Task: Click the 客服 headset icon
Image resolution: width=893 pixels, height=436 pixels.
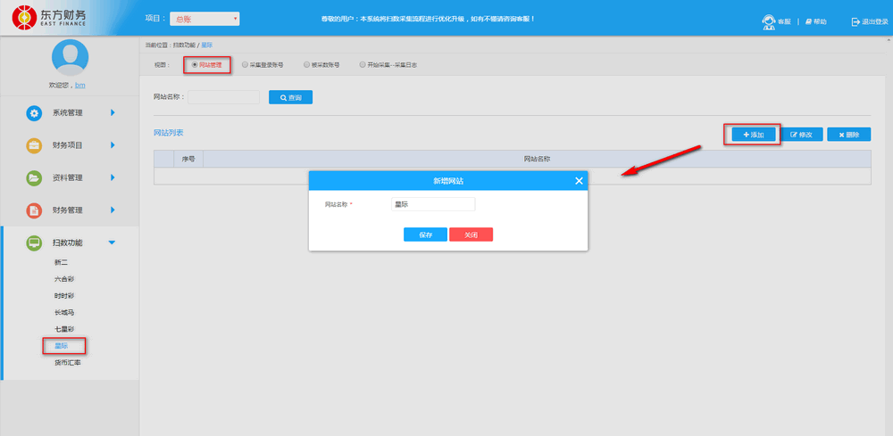Action: tap(767, 21)
